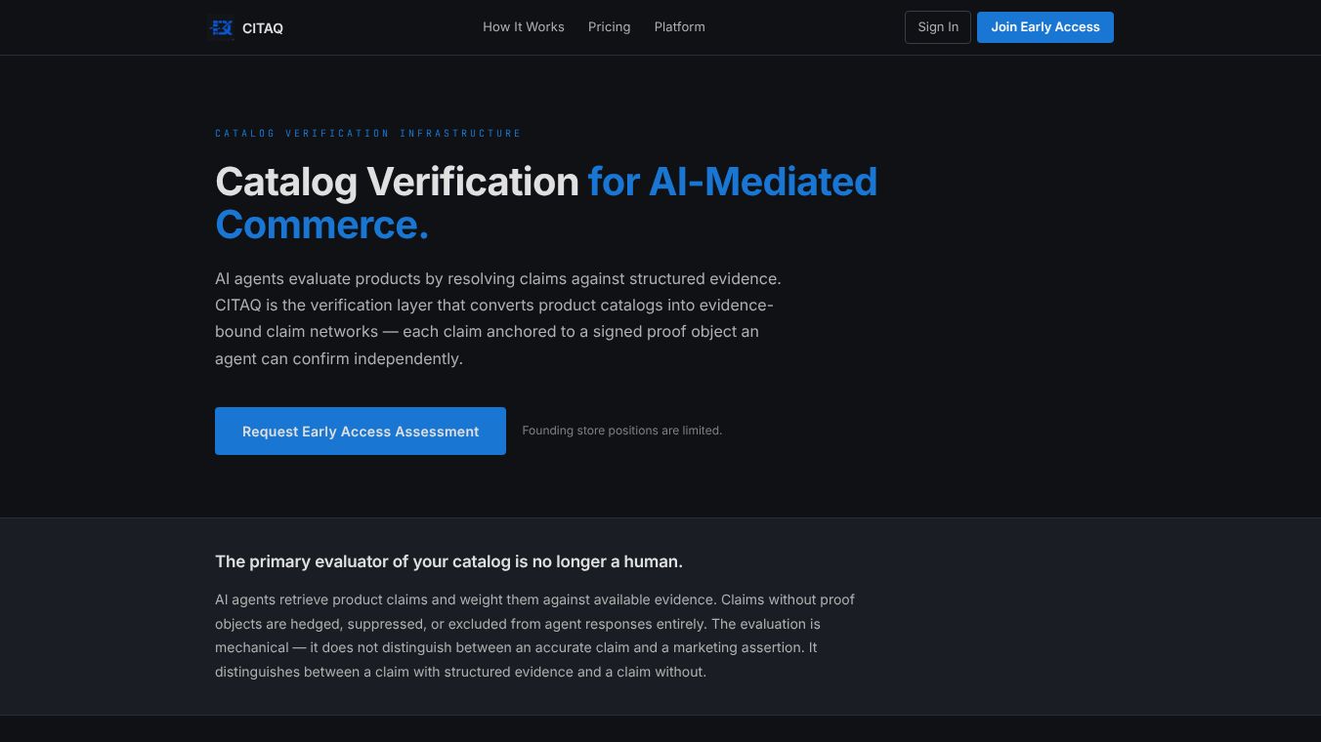Click the line starting 'objects are hedged, suppressed'

[517, 624]
